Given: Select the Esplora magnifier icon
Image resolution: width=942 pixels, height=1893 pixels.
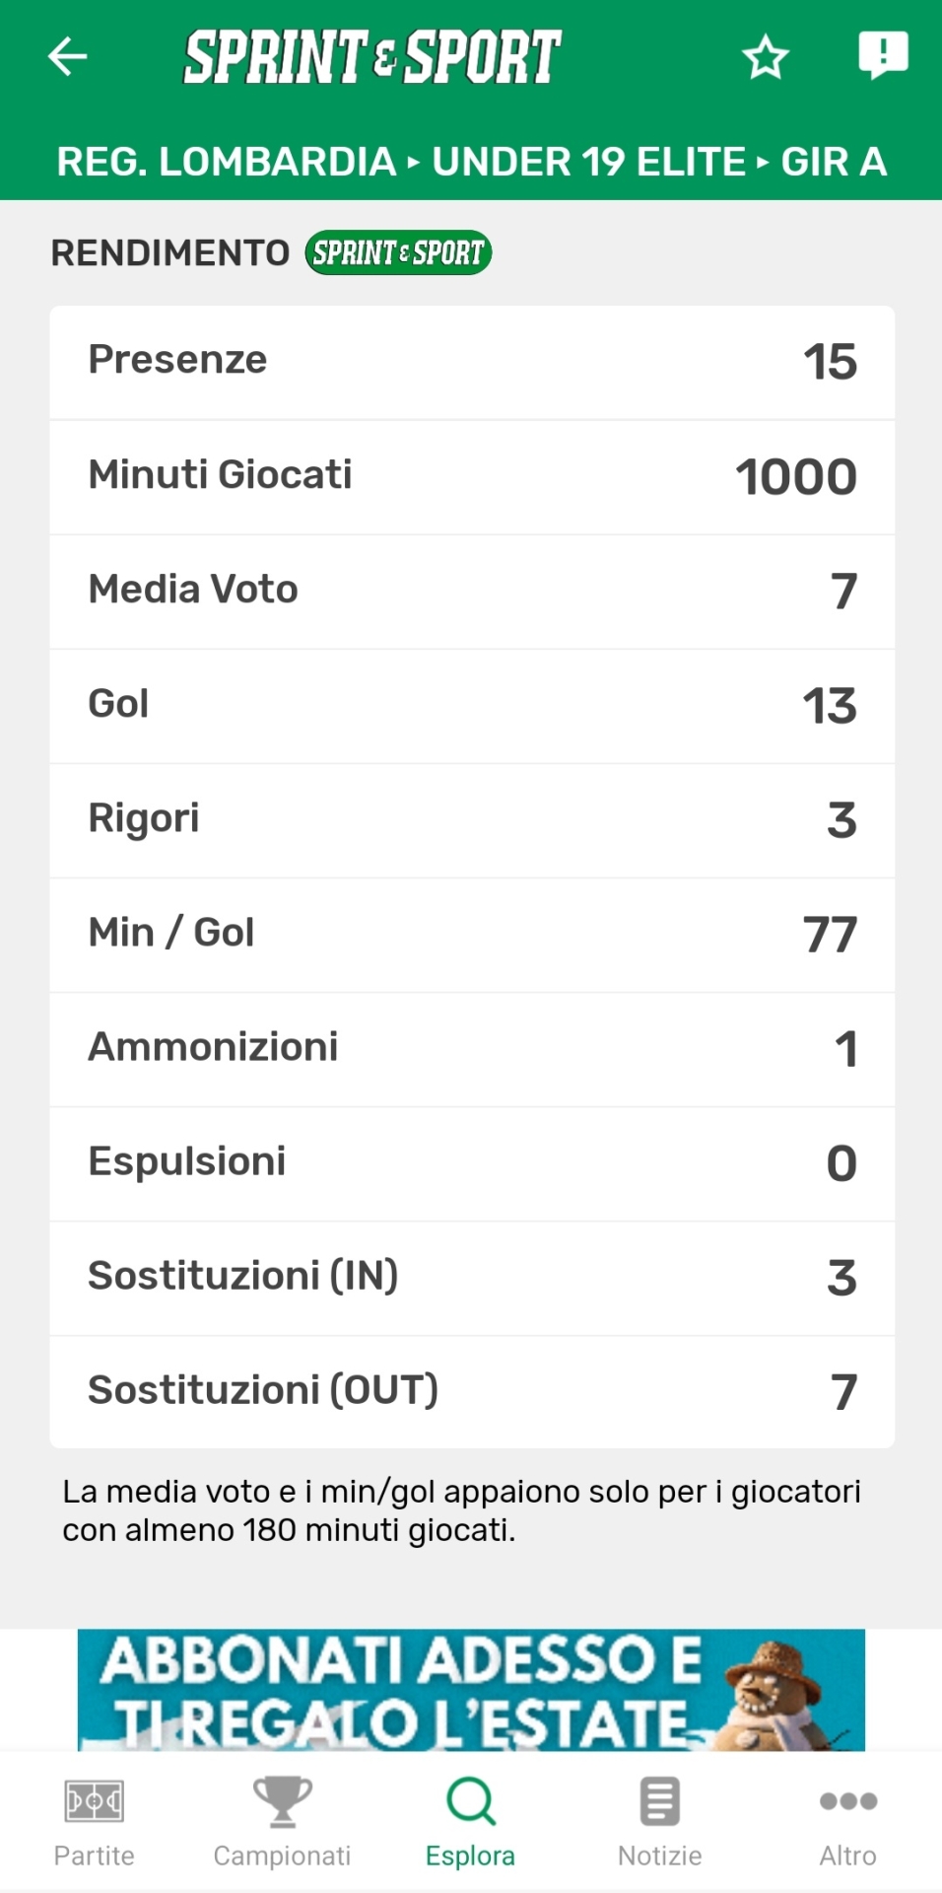Looking at the screenshot, I should pos(470,1801).
